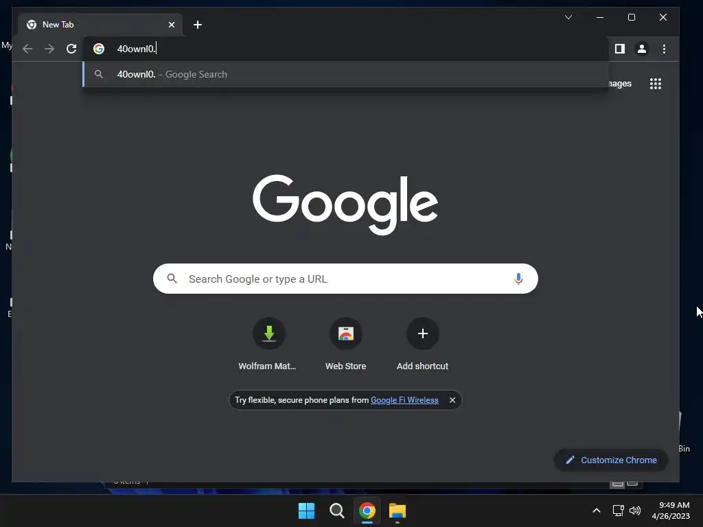Open the Images link at top right
This screenshot has height=527, width=703.
(x=620, y=84)
